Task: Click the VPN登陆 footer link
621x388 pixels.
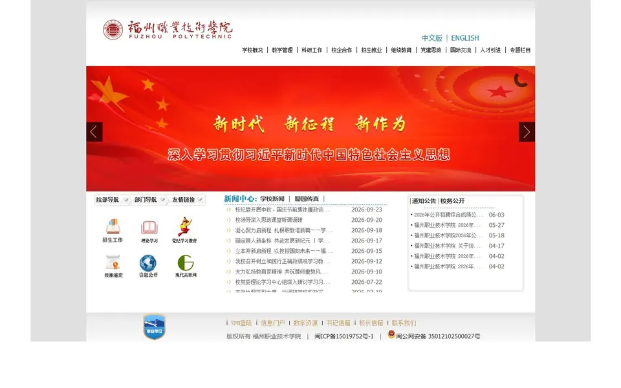Action: 241,323
